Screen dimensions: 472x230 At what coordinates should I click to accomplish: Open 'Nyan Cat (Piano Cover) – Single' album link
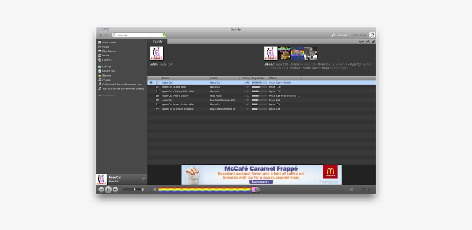point(309,68)
